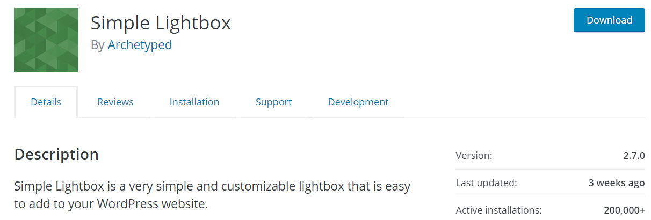Download the Simple Lightbox plugin

pyautogui.click(x=609, y=20)
